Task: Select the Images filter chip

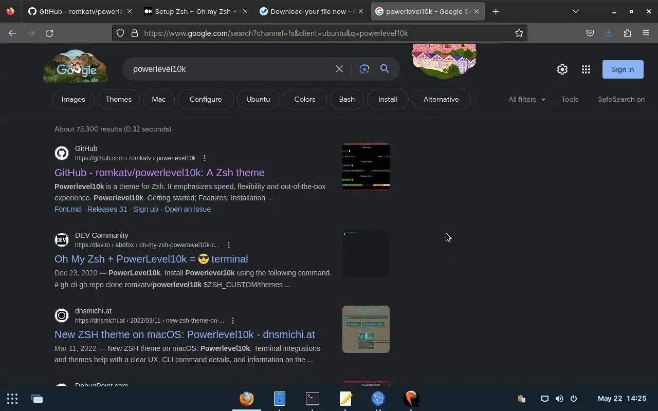Action: point(73,99)
